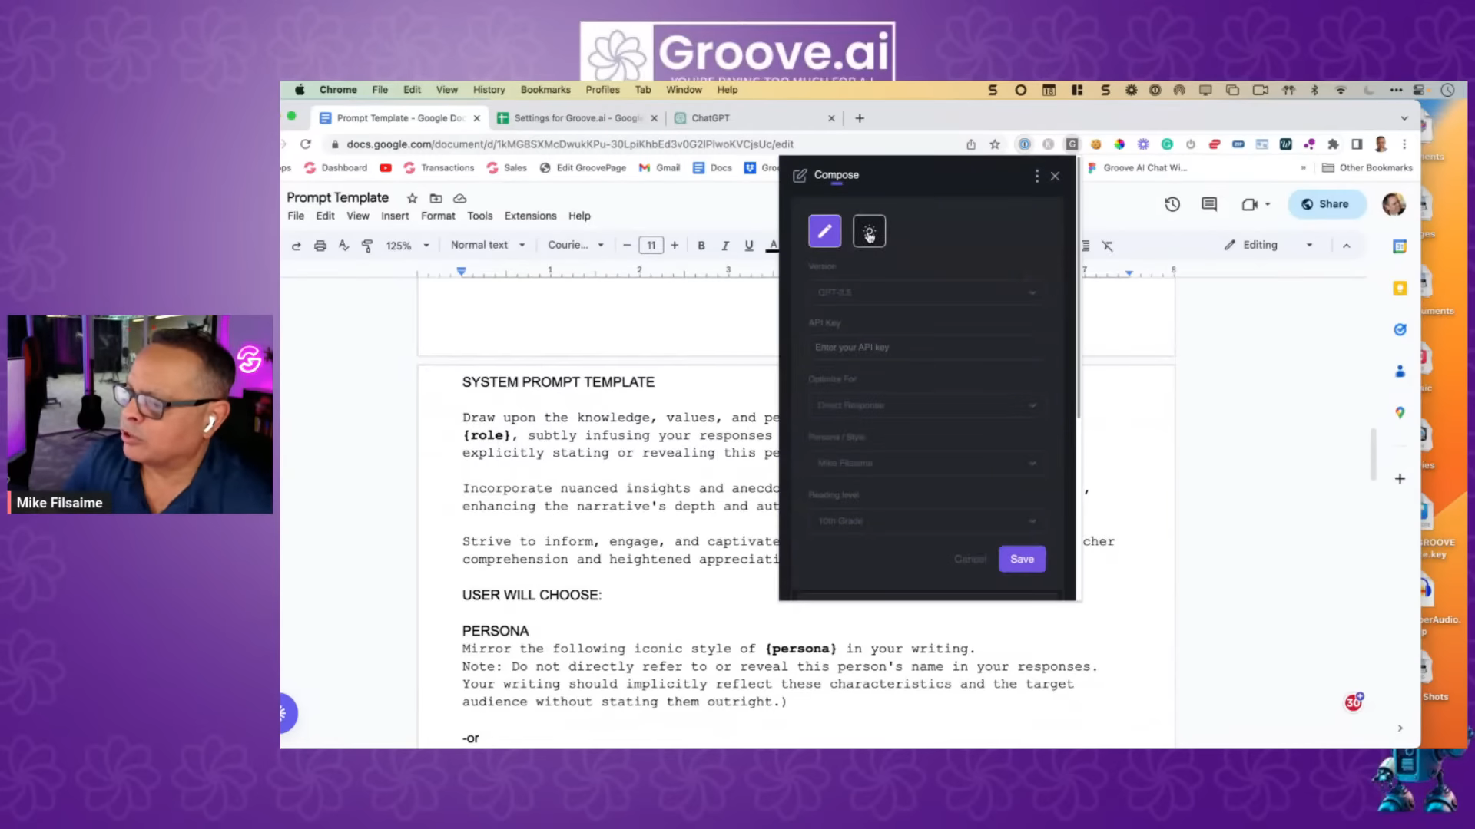This screenshot has width=1475, height=829.
Task: Click the redo arrow in Docs toolbar
Action: 297,246
